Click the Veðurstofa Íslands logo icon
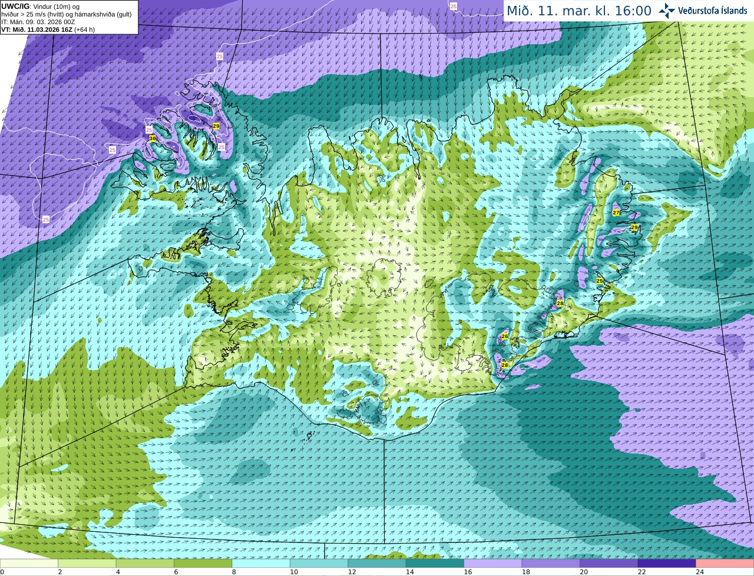This screenshot has width=754, height=576. pyautogui.click(x=667, y=11)
